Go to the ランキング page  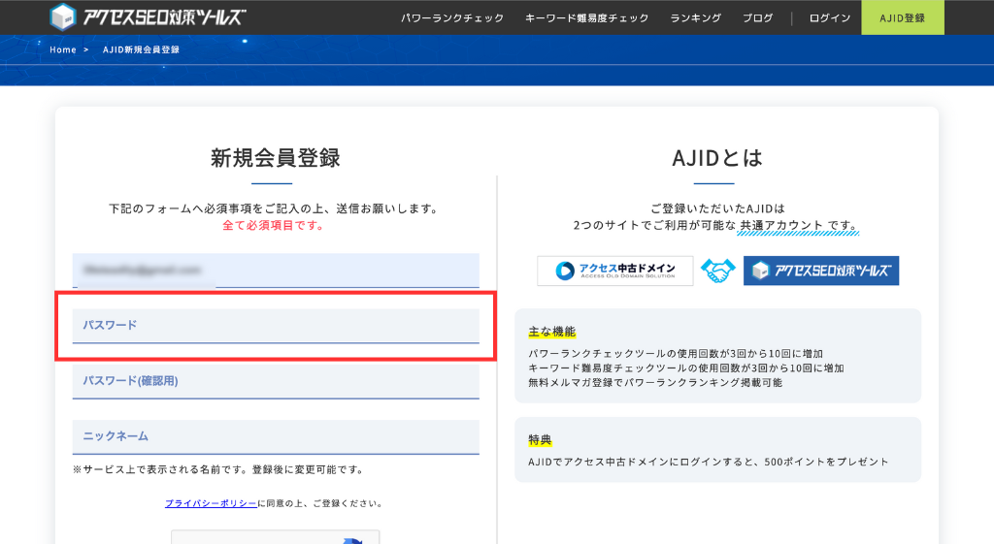click(695, 17)
